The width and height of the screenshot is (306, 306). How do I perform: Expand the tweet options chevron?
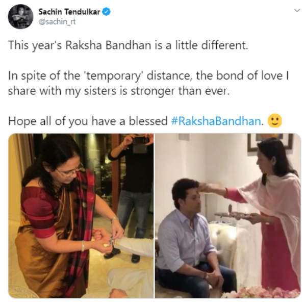[297, 10]
